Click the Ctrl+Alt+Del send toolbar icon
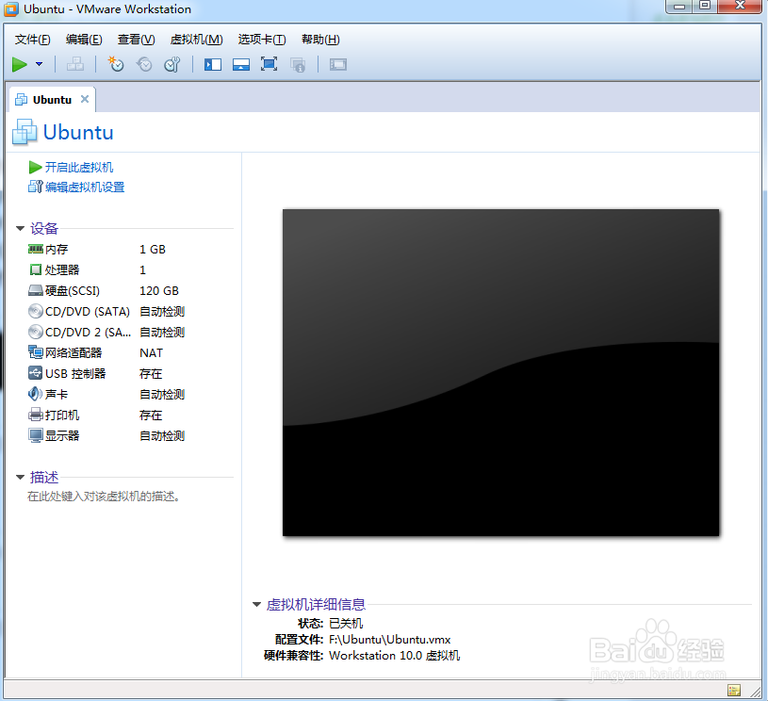Image resolution: width=768 pixels, height=701 pixels. (x=75, y=64)
